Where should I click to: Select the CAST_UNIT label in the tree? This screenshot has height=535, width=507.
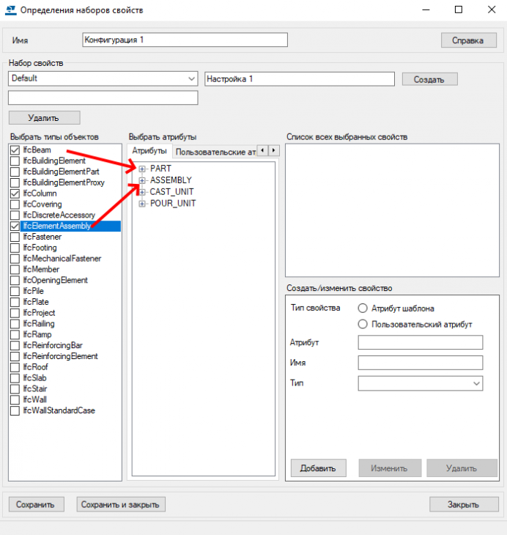[x=171, y=192]
